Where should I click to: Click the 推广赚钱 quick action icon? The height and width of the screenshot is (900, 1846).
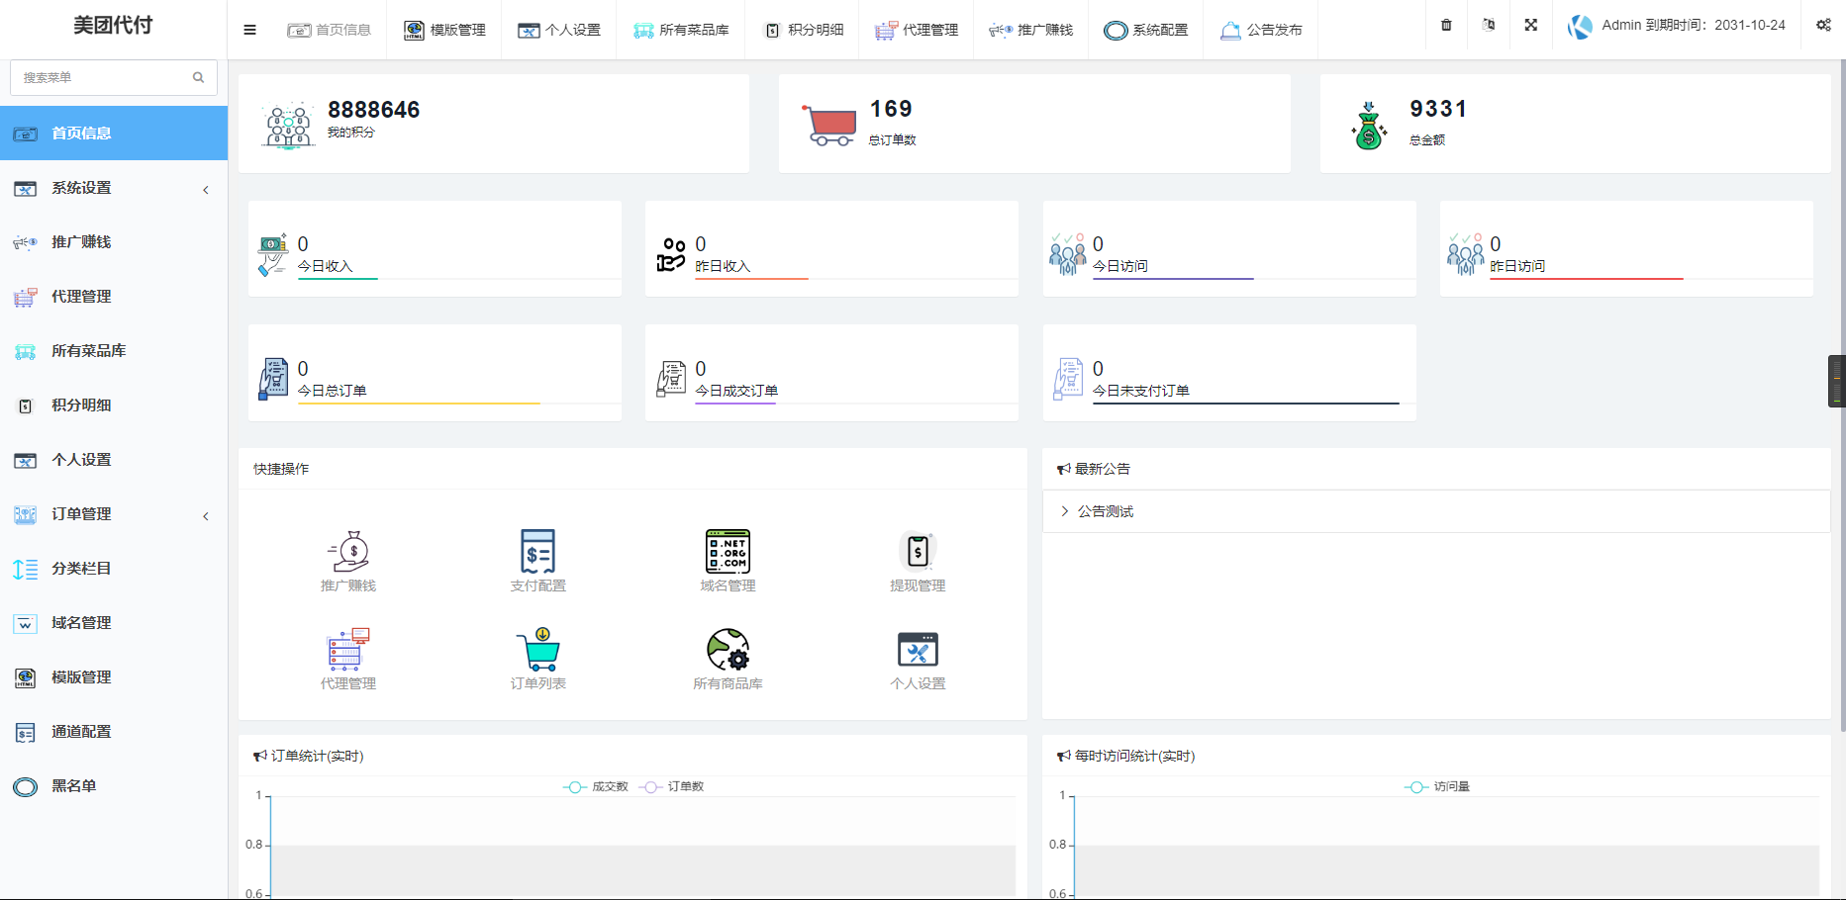click(348, 552)
